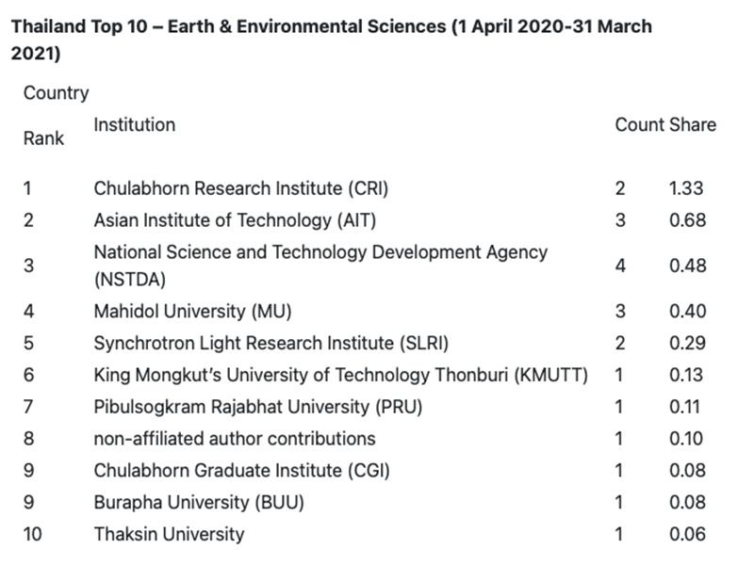Click the table title heading text
The width and height of the screenshot is (754, 565).
point(331,40)
